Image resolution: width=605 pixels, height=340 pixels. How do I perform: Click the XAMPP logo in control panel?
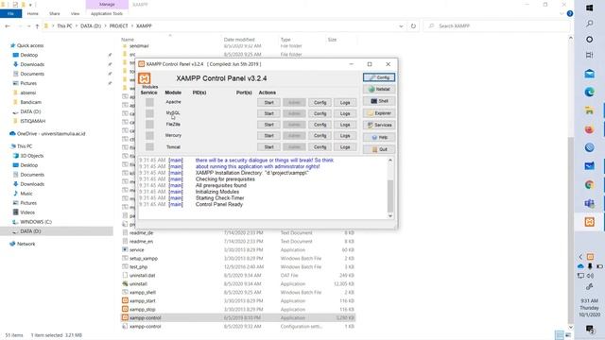(x=145, y=78)
